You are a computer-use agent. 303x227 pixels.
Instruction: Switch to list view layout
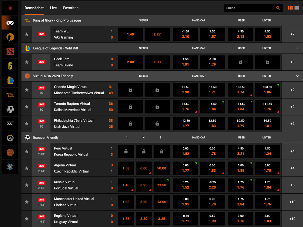pos(297,8)
